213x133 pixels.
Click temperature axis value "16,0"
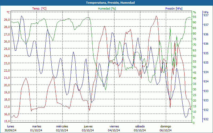pos(7,114)
